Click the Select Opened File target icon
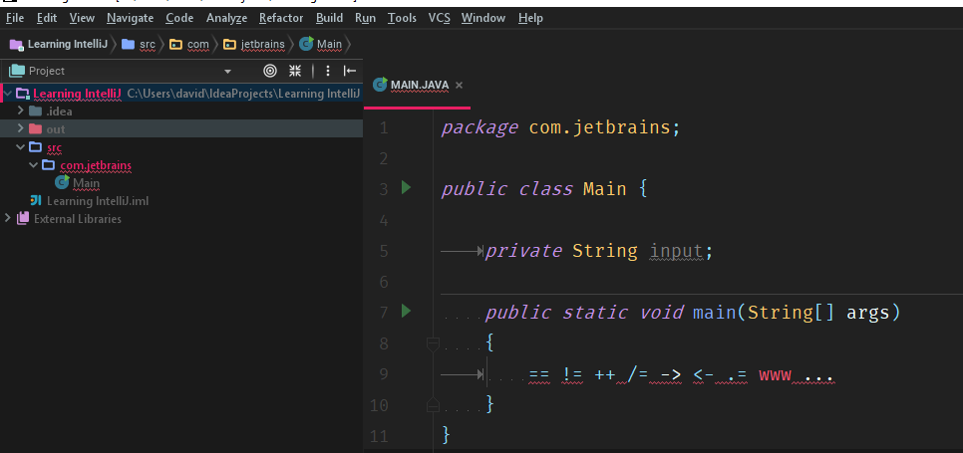The height and width of the screenshot is (453, 963). [269, 71]
